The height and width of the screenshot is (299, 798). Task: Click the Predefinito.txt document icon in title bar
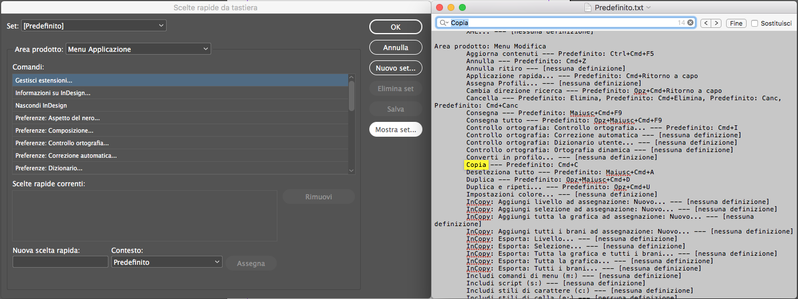coord(587,7)
